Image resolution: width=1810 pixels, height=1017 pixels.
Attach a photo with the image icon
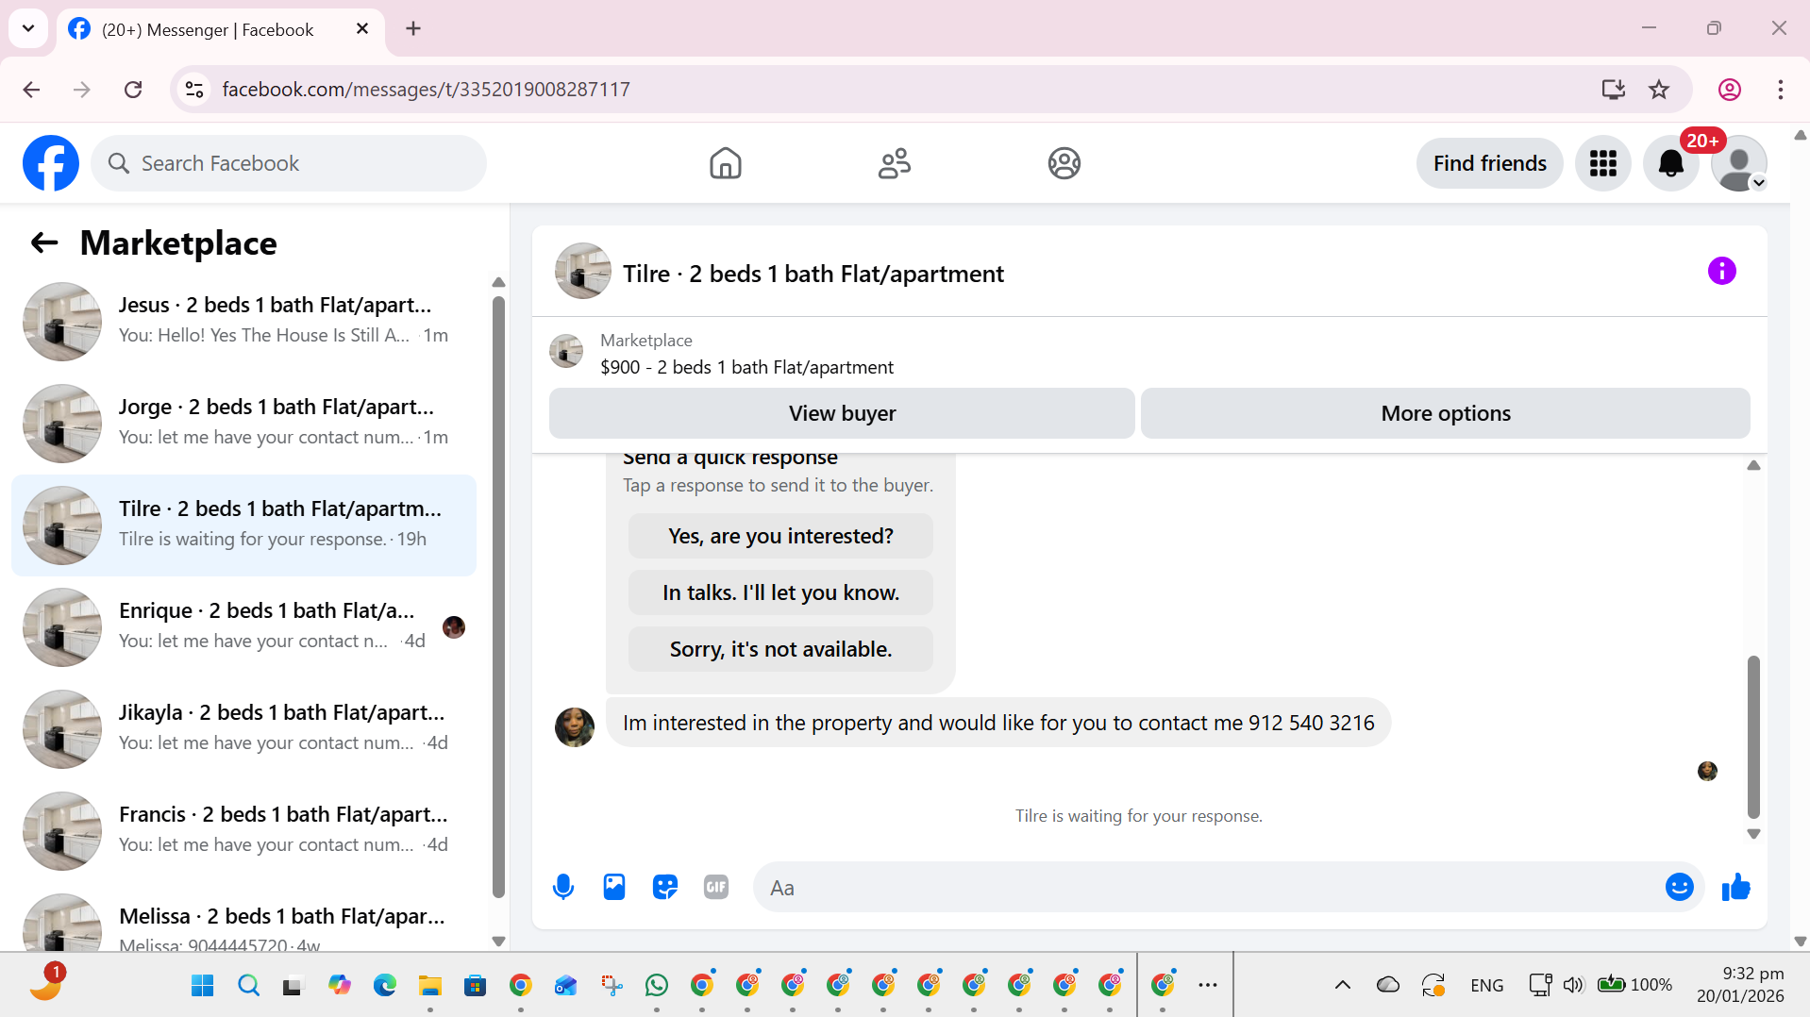pyautogui.click(x=614, y=887)
